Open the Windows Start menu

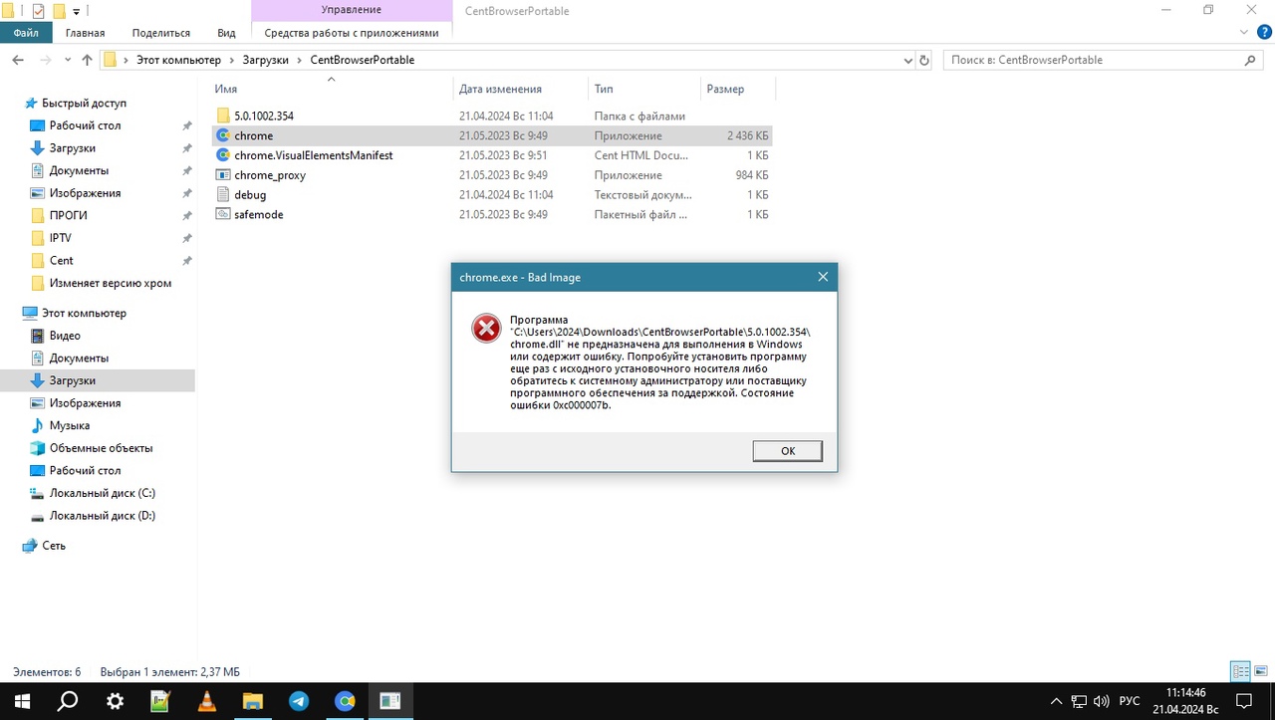click(21, 701)
